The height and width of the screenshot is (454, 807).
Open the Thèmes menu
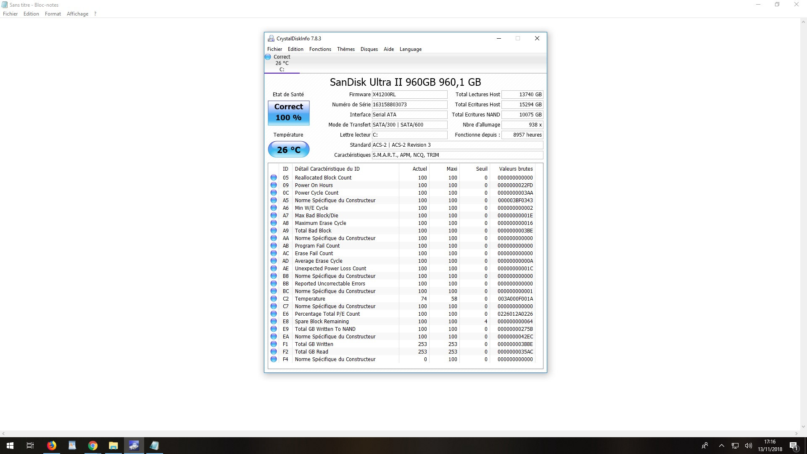click(x=345, y=49)
